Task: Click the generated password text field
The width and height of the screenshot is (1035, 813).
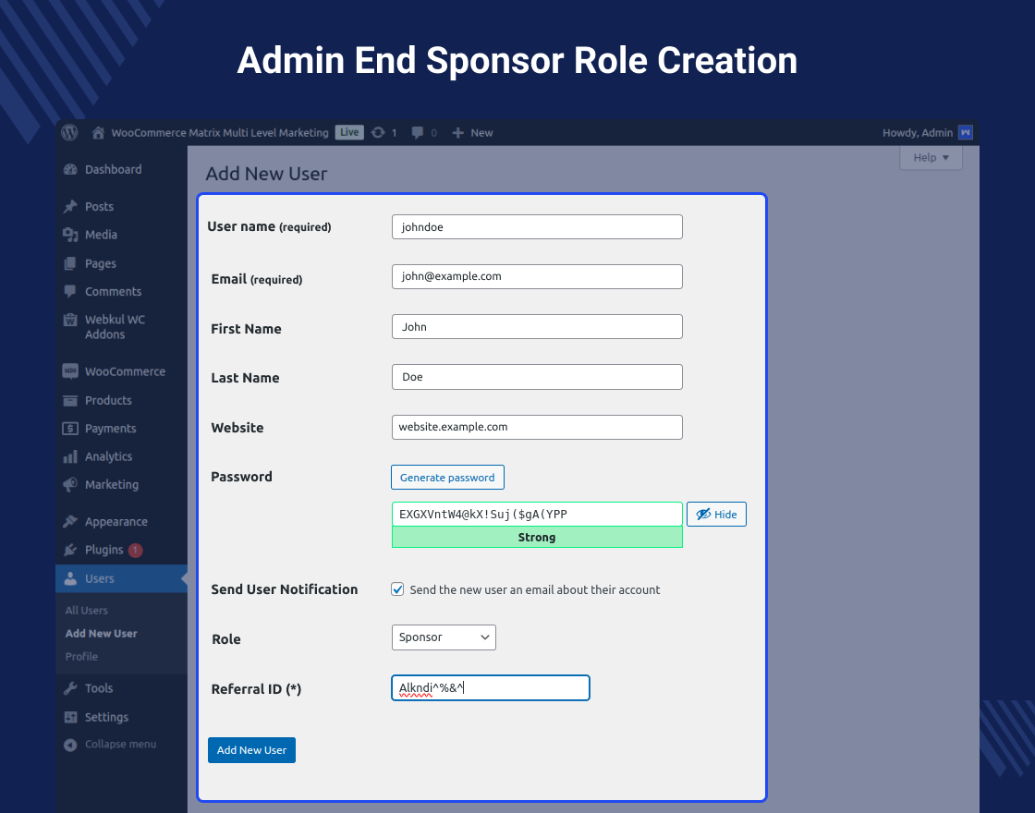Action: coord(537,514)
